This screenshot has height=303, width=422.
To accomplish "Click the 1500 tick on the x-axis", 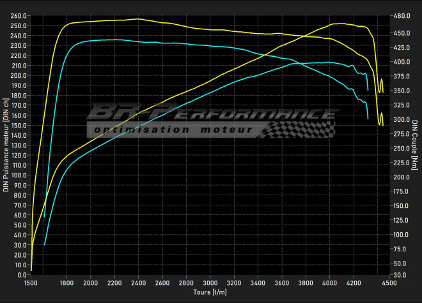I will [30, 283].
